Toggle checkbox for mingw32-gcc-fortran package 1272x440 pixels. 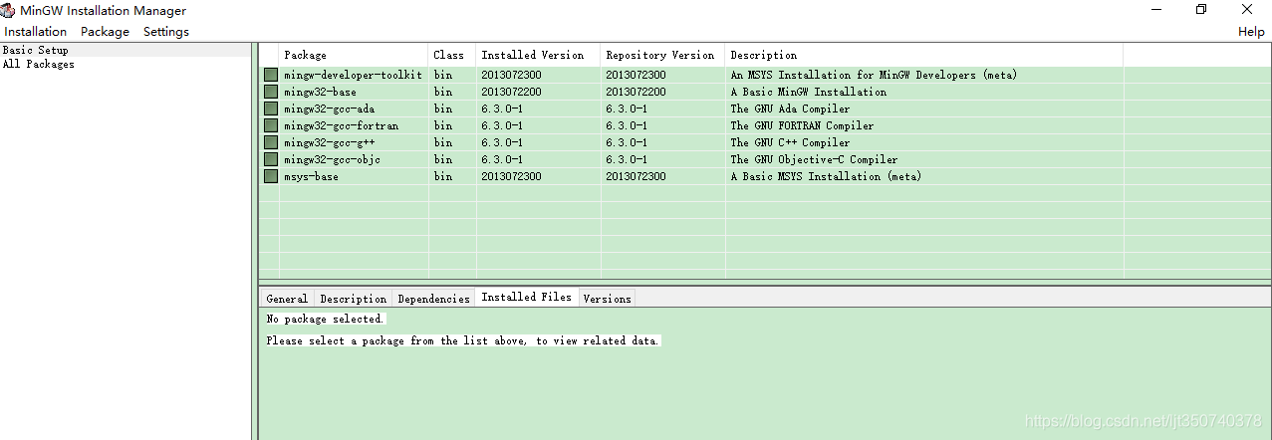point(271,125)
